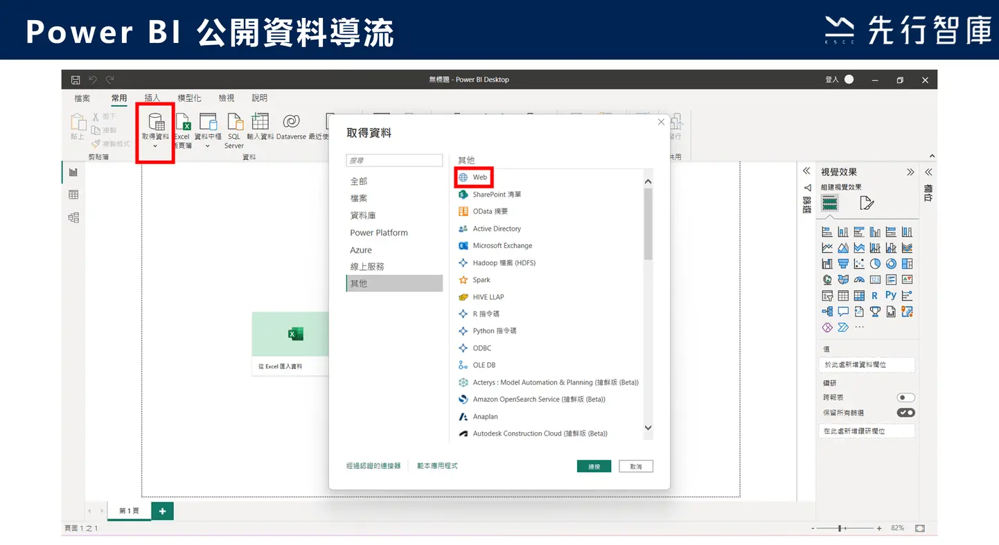Screen dimensions: 999x545
Task: Add a new page with plus button
Action: coord(162,511)
